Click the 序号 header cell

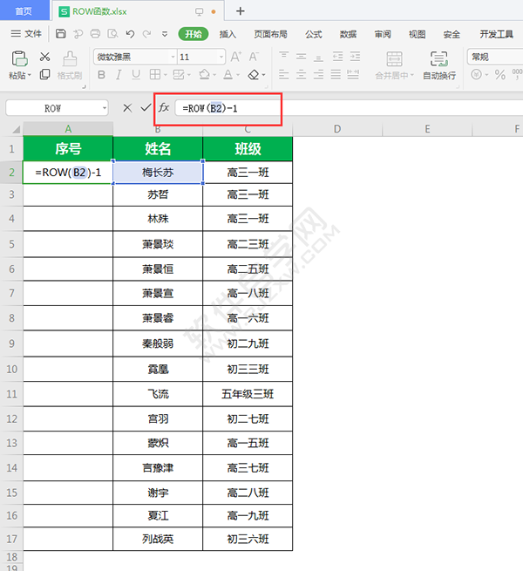68,148
